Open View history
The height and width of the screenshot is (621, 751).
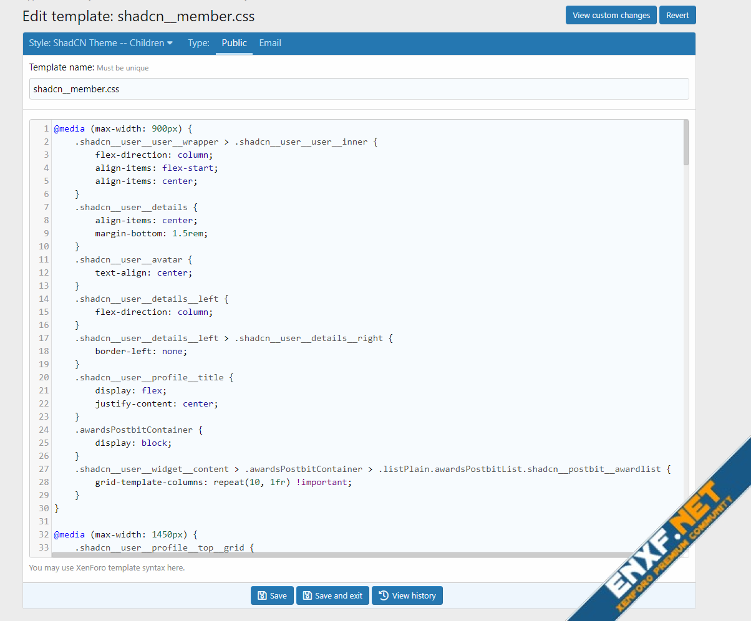tap(407, 595)
